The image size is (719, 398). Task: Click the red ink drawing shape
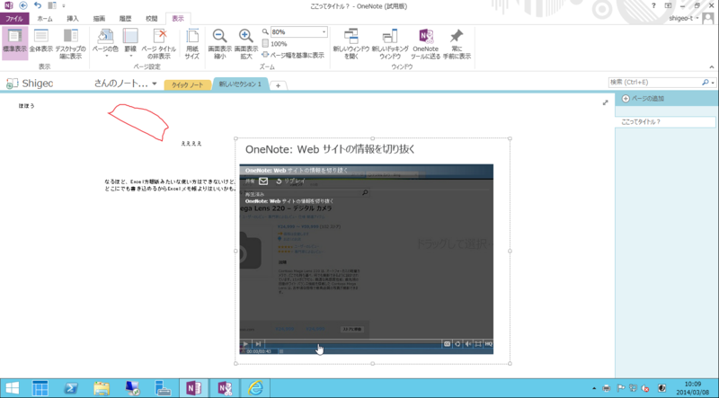(138, 121)
